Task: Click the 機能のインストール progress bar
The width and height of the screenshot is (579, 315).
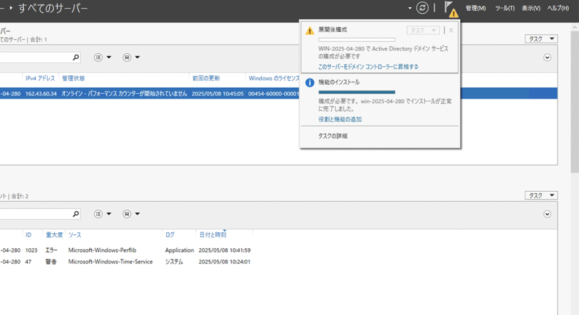Action: coord(357,92)
